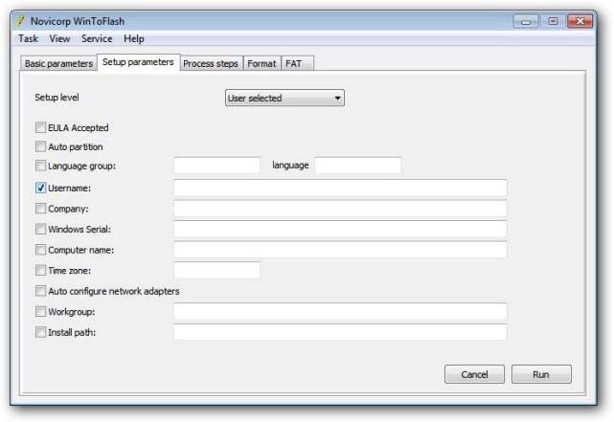Click the Run button
614x422 pixels.
[541, 374]
